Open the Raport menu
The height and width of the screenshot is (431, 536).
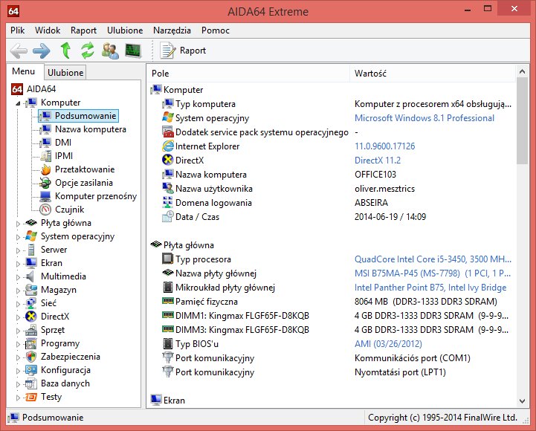click(83, 30)
